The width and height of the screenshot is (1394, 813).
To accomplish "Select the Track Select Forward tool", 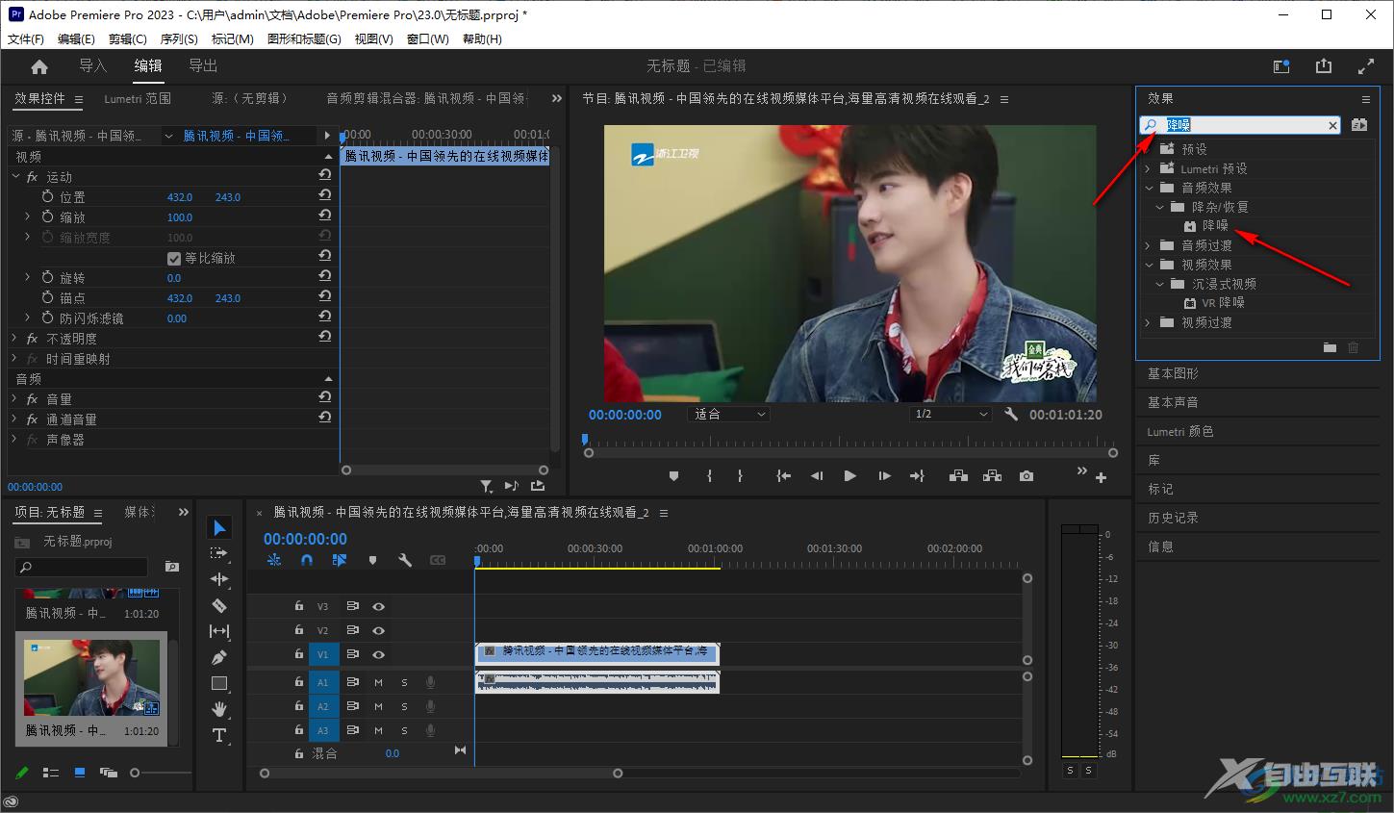I will (219, 553).
